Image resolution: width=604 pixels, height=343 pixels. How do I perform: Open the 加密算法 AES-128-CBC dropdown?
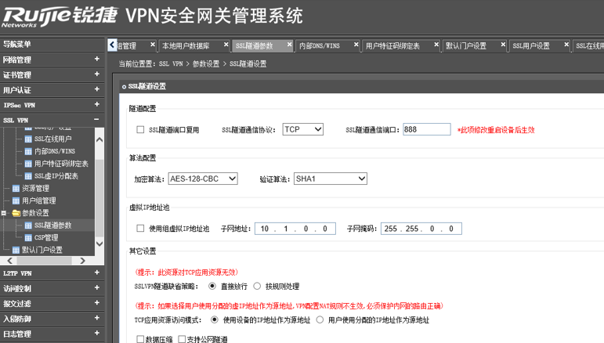(x=203, y=179)
